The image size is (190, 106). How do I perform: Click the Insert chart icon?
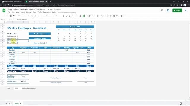114,16
